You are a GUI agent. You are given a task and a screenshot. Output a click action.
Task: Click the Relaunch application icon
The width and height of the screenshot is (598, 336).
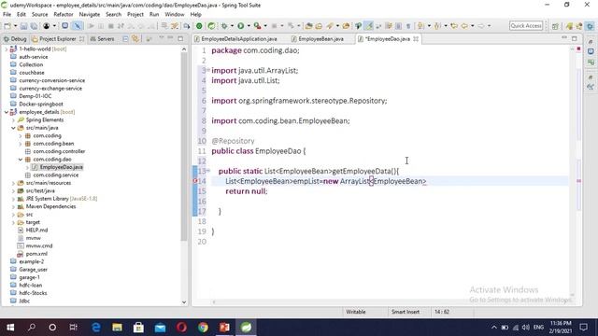211,26
